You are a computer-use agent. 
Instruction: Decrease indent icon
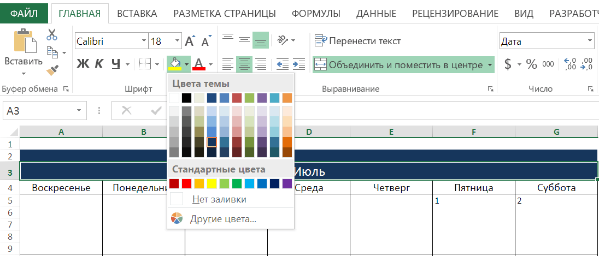click(283, 64)
